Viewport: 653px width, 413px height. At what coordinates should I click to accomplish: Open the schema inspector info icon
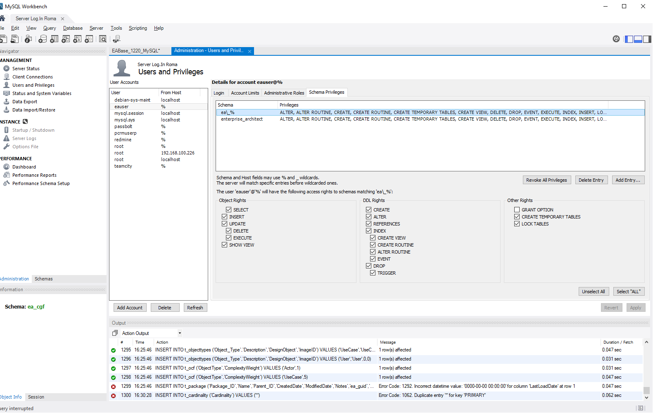click(28, 39)
